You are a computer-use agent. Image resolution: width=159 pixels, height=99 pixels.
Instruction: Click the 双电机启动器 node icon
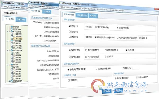[12, 81]
